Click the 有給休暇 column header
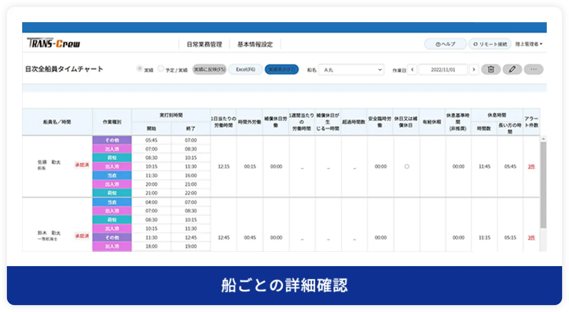The image size is (569, 312). tap(432, 122)
